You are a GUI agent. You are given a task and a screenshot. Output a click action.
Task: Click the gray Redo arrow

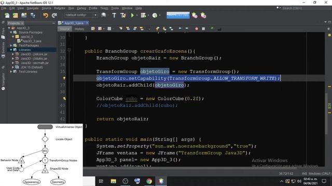pos(54,16)
